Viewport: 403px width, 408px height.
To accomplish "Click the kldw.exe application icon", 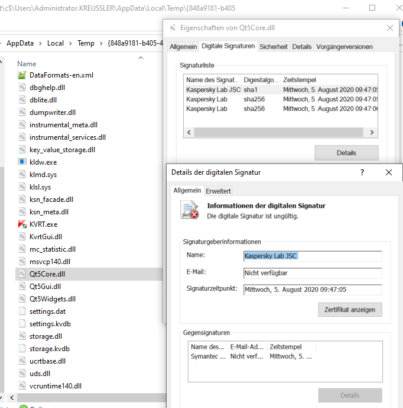I will click(22, 162).
